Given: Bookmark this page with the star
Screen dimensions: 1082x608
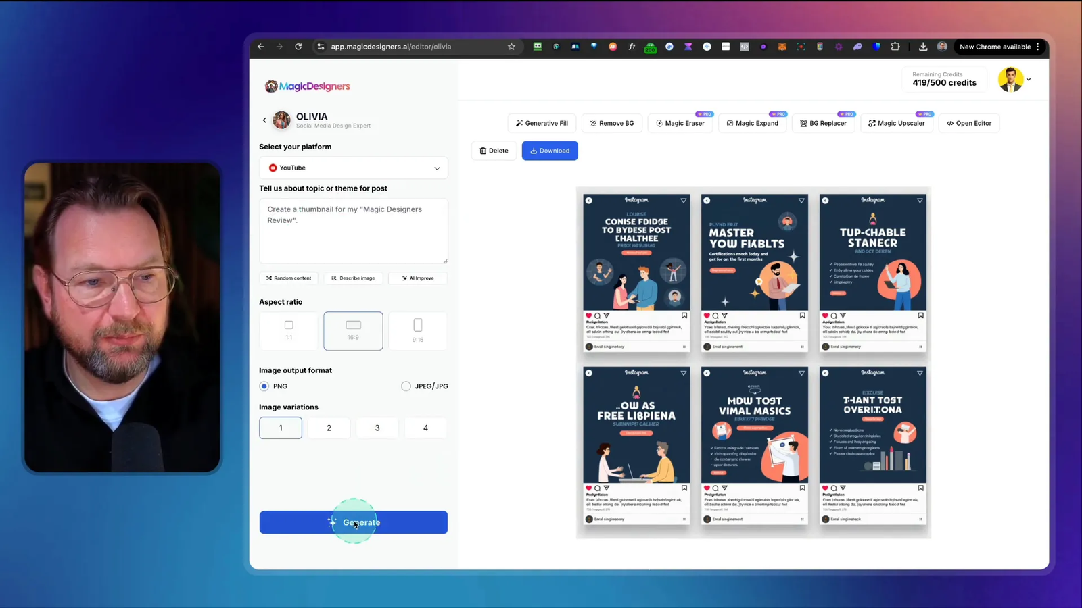Looking at the screenshot, I should click(511, 47).
